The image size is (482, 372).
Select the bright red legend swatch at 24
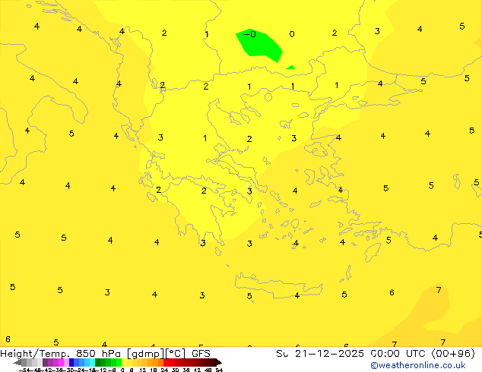(x=166, y=362)
